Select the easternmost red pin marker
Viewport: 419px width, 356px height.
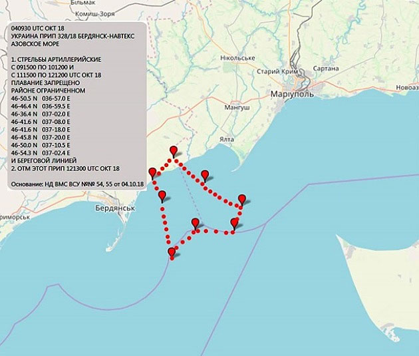pyautogui.click(x=241, y=199)
